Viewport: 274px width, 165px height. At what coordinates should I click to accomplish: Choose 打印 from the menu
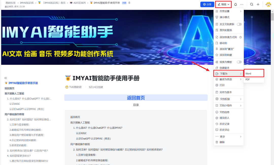[229, 85]
